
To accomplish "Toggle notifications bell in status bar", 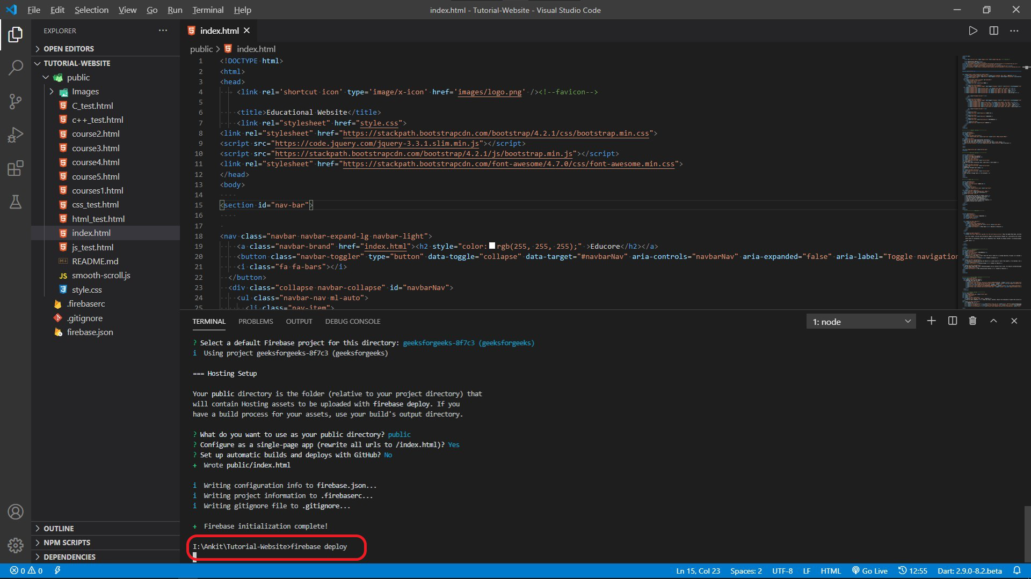I will tap(1017, 571).
